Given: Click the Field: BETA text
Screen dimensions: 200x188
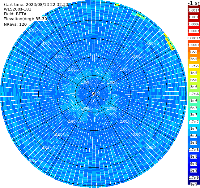Looking at the screenshot, I should (15, 14).
